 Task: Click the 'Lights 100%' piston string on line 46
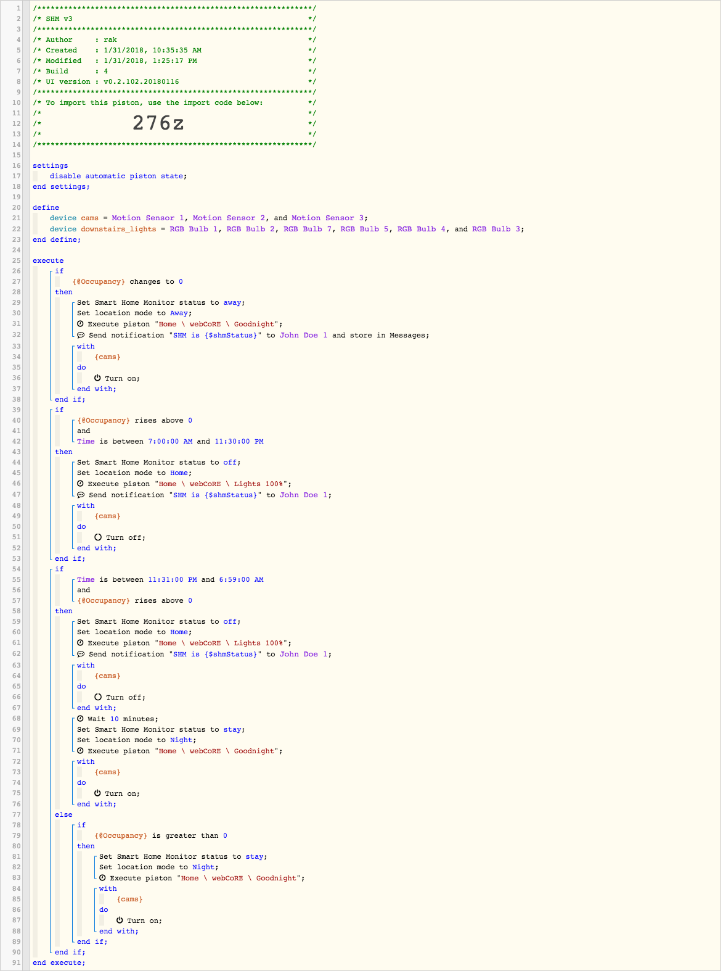pyautogui.click(x=258, y=484)
